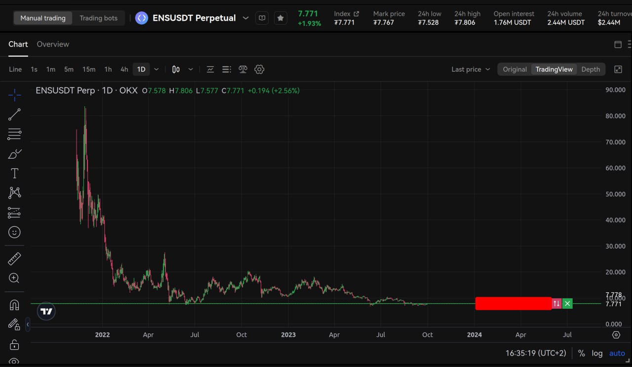Select the ruler measure tool

pyautogui.click(x=14, y=258)
